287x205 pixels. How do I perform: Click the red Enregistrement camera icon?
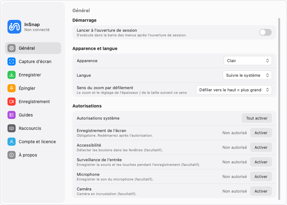(12, 102)
